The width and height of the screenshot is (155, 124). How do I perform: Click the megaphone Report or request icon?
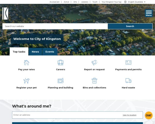point(94,63)
